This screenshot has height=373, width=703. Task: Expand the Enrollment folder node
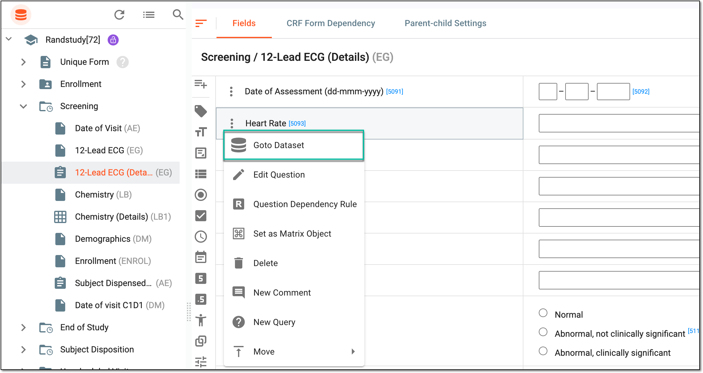pos(23,84)
